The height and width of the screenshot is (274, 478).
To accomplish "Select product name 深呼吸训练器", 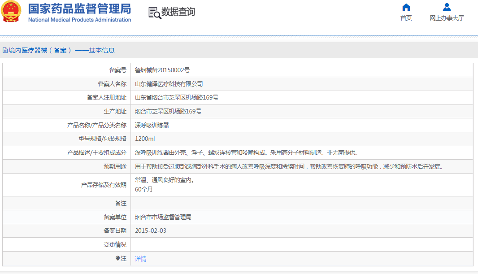I will coord(152,125).
